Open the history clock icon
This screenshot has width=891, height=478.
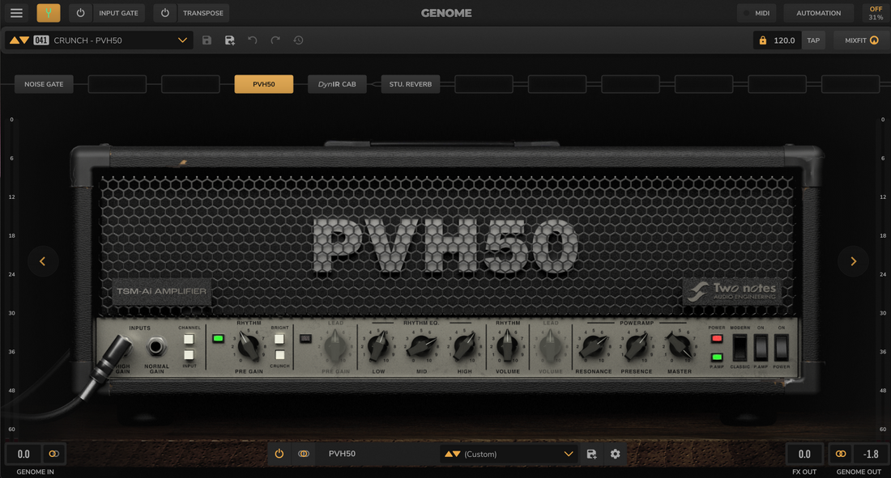298,40
